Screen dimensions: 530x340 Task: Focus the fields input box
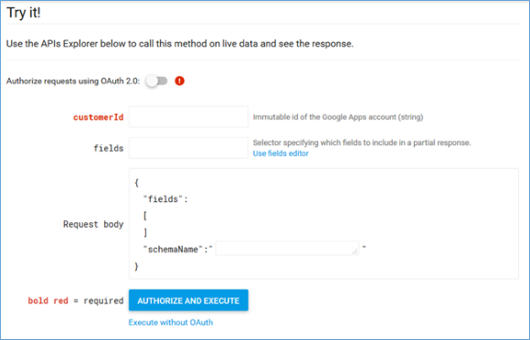point(188,148)
